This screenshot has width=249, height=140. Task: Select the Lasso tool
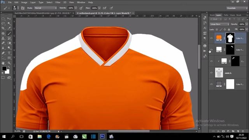[3, 23]
